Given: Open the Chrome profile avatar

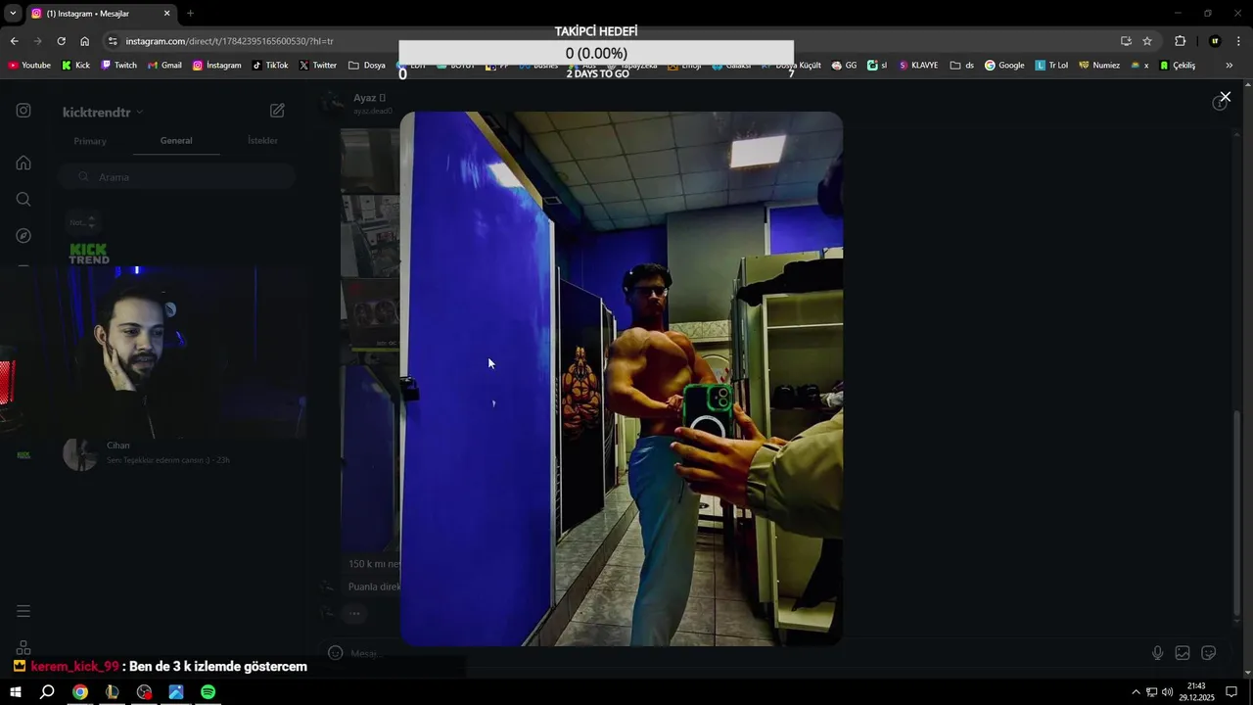Looking at the screenshot, I should click(x=1215, y=41).
